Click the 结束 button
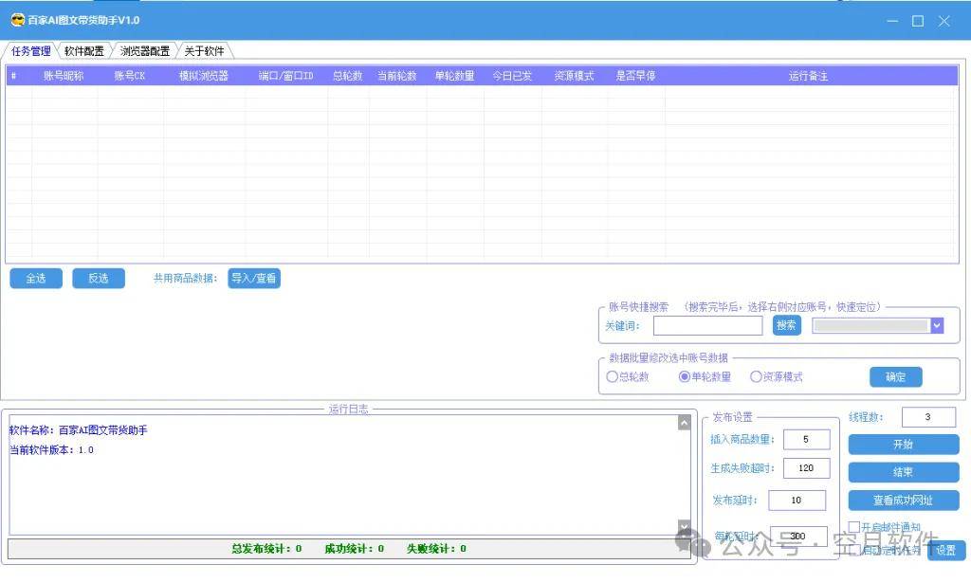The width and height of the screenshot is (971, 583). [903, 472]
